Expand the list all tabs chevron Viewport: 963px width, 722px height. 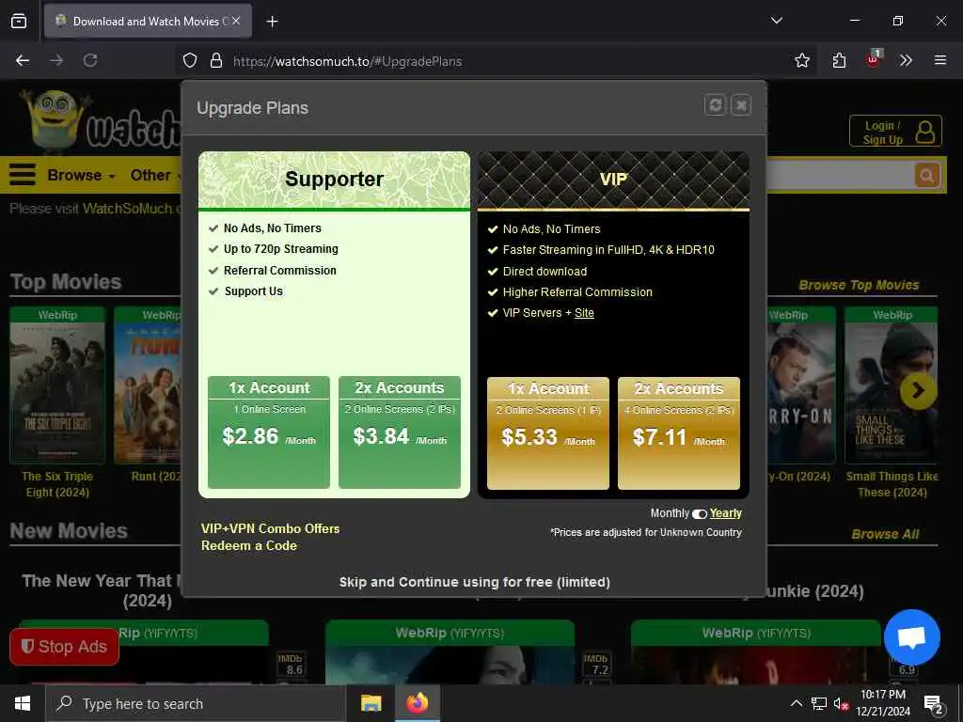tap(776, 21)
